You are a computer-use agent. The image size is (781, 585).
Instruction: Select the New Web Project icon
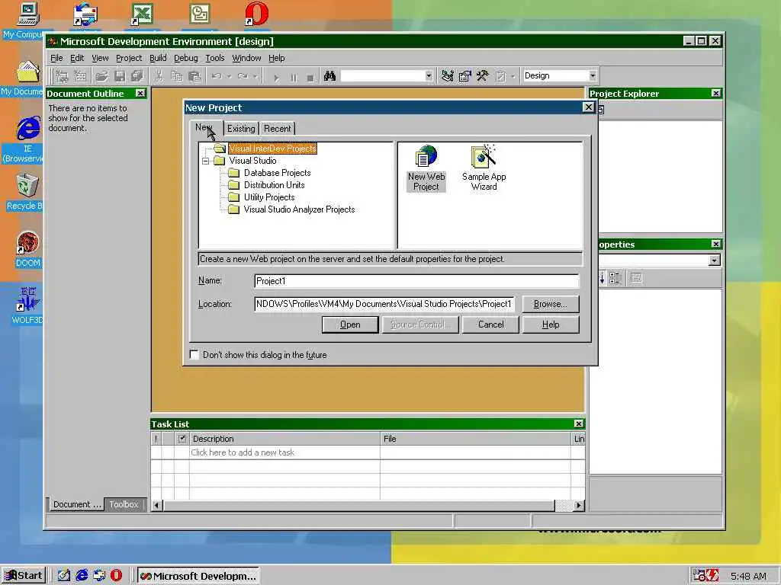click(x=426, y=168)
